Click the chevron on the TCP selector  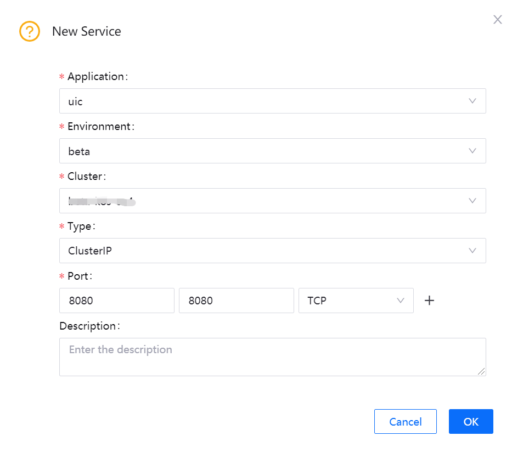[x=400, y=301]
